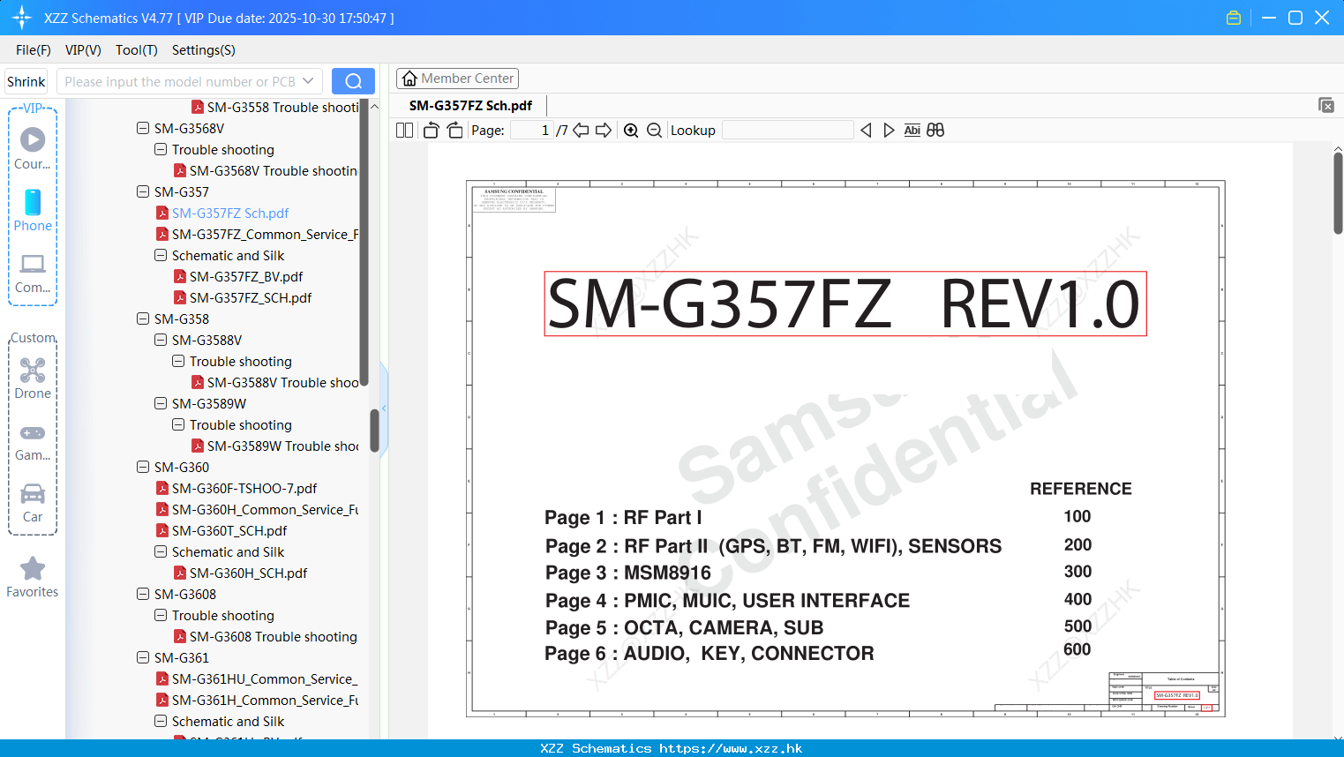Collapse Schematic and Silk under SM-G357
1344x757 pixels.
pos(161,255)
